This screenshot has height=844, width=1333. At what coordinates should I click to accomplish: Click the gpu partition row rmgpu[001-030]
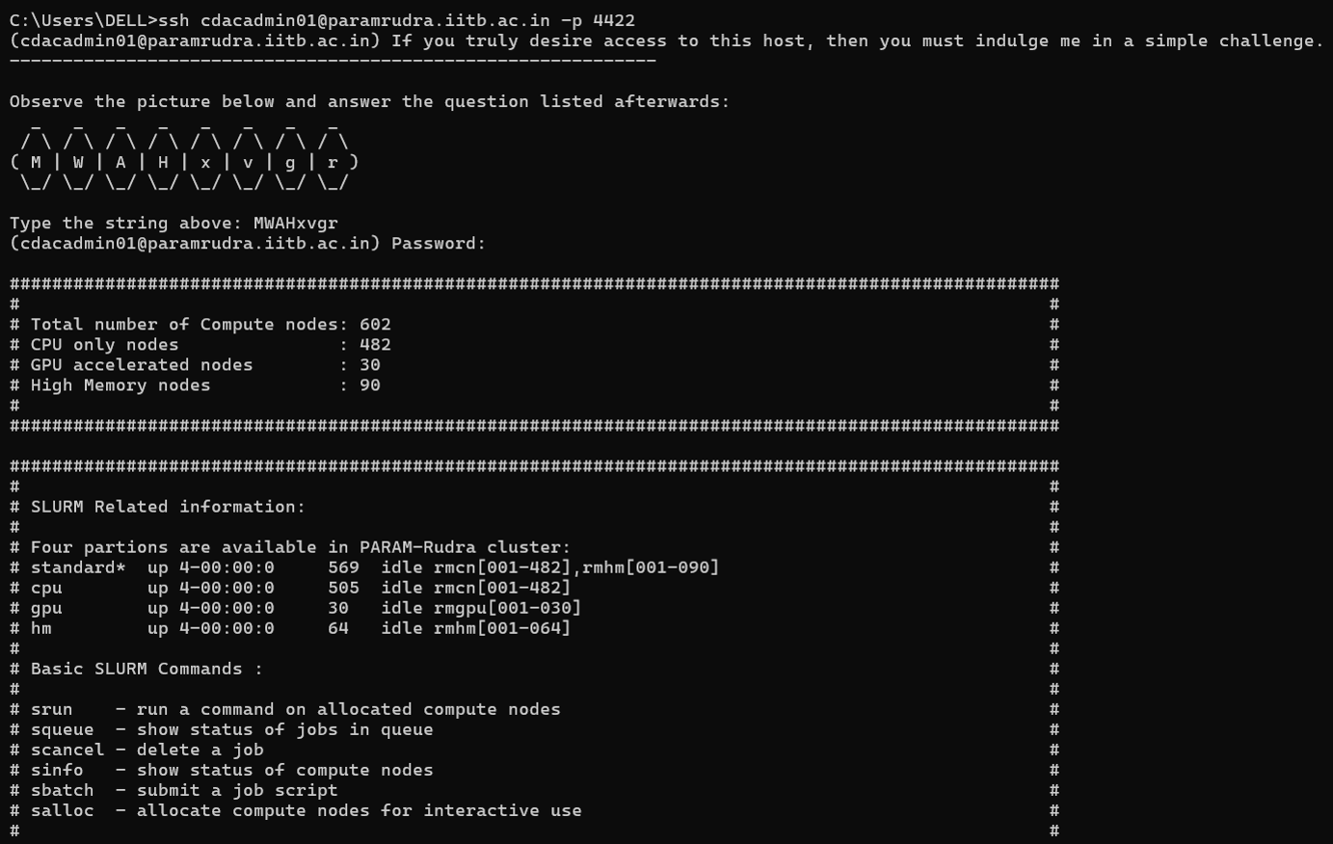click(307, 608)
